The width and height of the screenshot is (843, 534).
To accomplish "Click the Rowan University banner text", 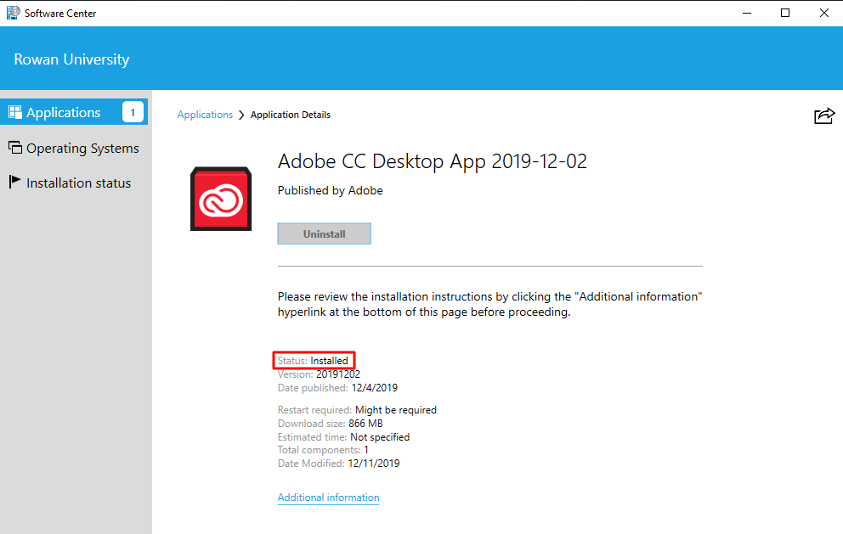I will point(71,59).
